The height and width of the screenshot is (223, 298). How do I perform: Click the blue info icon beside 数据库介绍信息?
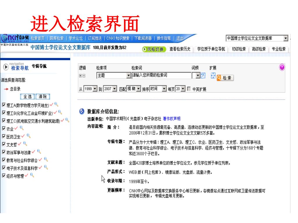82,111
